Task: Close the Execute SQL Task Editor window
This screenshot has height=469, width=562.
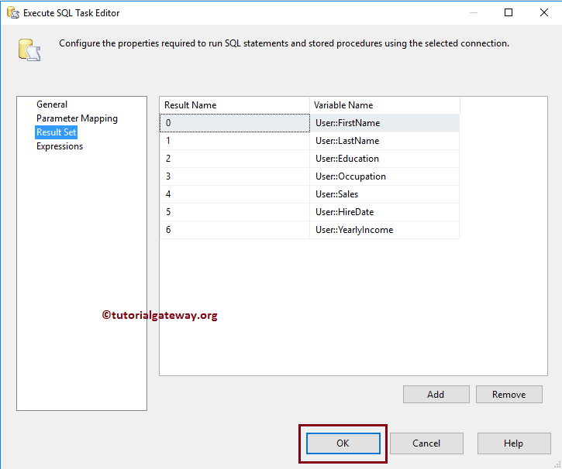Action: [x=543, y=12]
